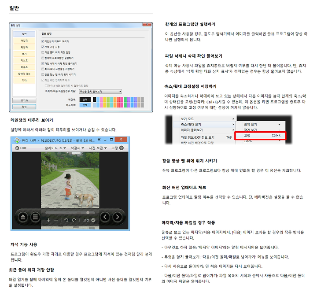The width and height of the screenshot is (317, 292).
Task: Click the black 배경색 선택 button
Action: [85, 100]
